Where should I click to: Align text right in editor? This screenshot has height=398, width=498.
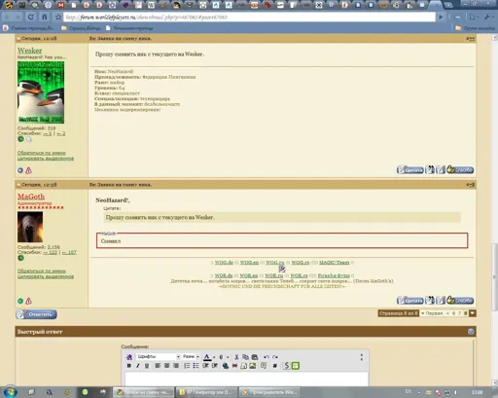pyautogui.click(x=176, y=366)
